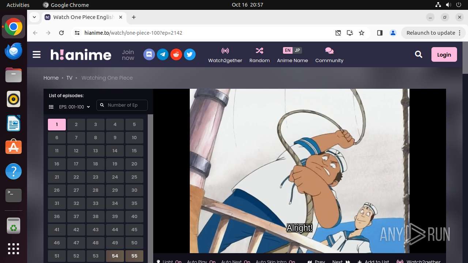
Task: Go to the Prev episode
Action: [x=316, y=261]
